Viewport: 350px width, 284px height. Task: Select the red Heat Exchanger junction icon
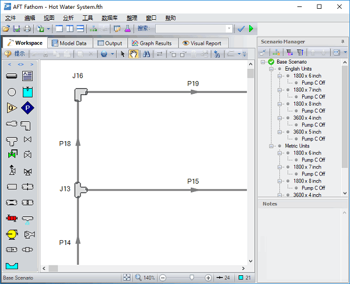12,219
